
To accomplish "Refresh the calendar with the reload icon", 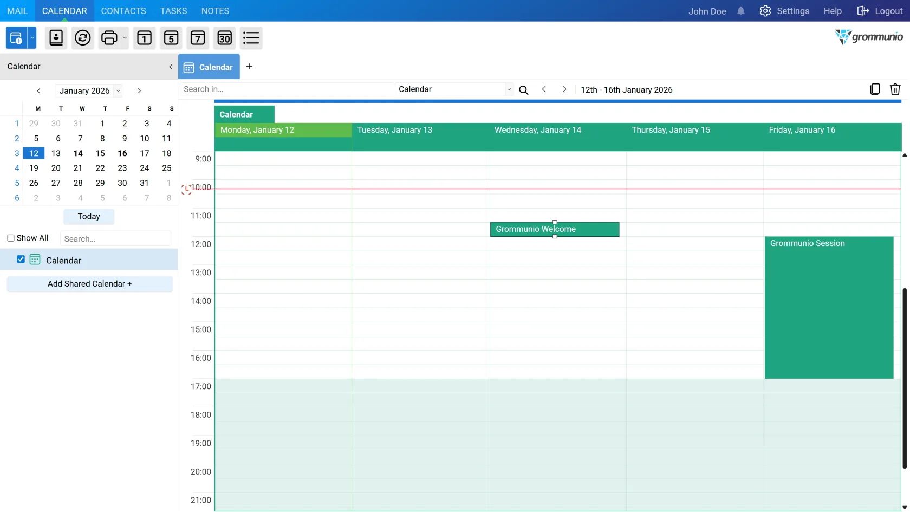I will click(83, 38).
